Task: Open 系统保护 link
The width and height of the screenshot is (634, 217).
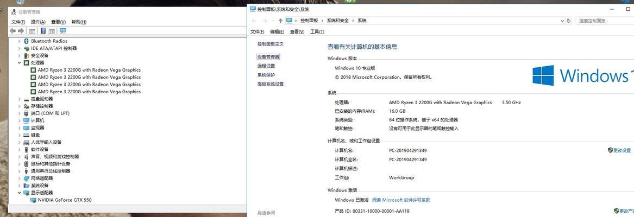Action: point(266,75)
